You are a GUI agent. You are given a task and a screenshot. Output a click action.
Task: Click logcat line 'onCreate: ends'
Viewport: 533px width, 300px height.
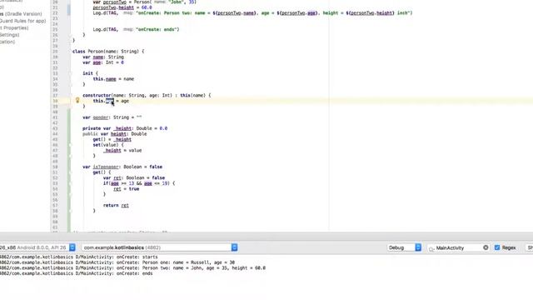[x=76, y=273]
